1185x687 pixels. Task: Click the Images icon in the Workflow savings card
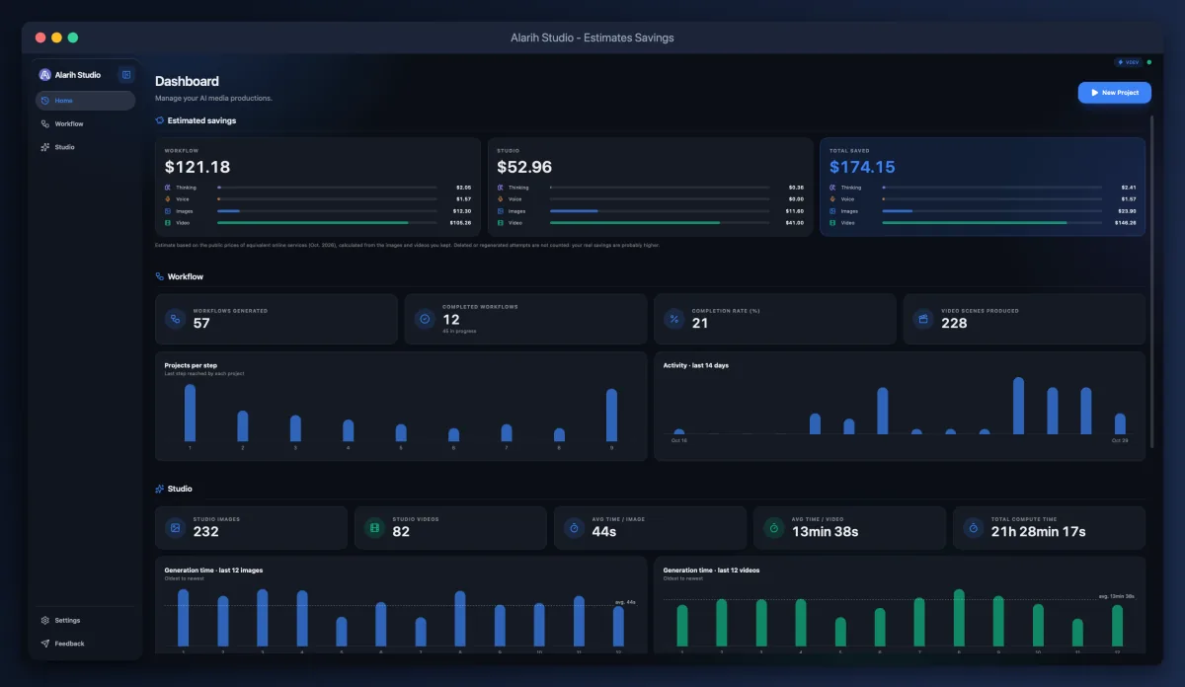point(168,211)
